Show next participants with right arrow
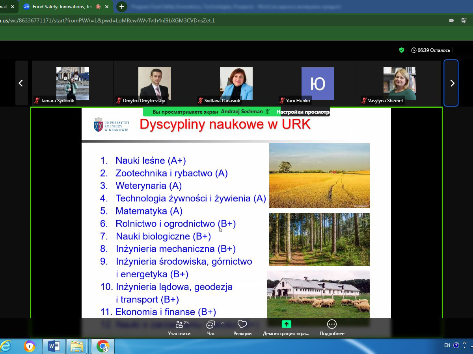473x354 pixels. (452, 83)
